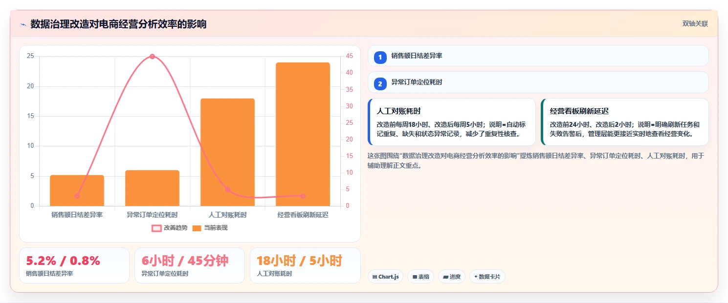
Task: Click the x-axis label 销售额日结差异率
Action: click(77, 215)
